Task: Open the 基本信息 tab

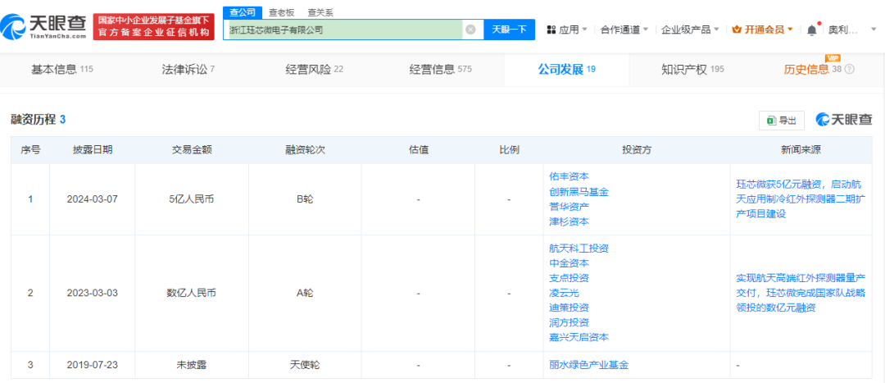Action: point(61,70)
